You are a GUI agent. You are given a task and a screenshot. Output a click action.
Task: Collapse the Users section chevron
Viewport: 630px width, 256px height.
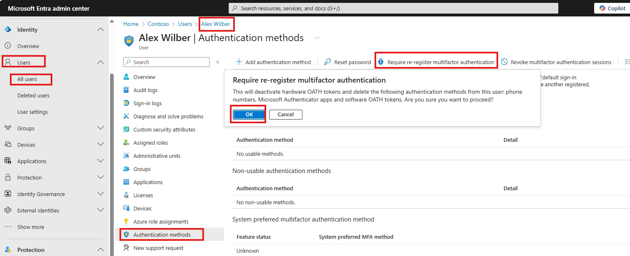[x=100, y=62]
